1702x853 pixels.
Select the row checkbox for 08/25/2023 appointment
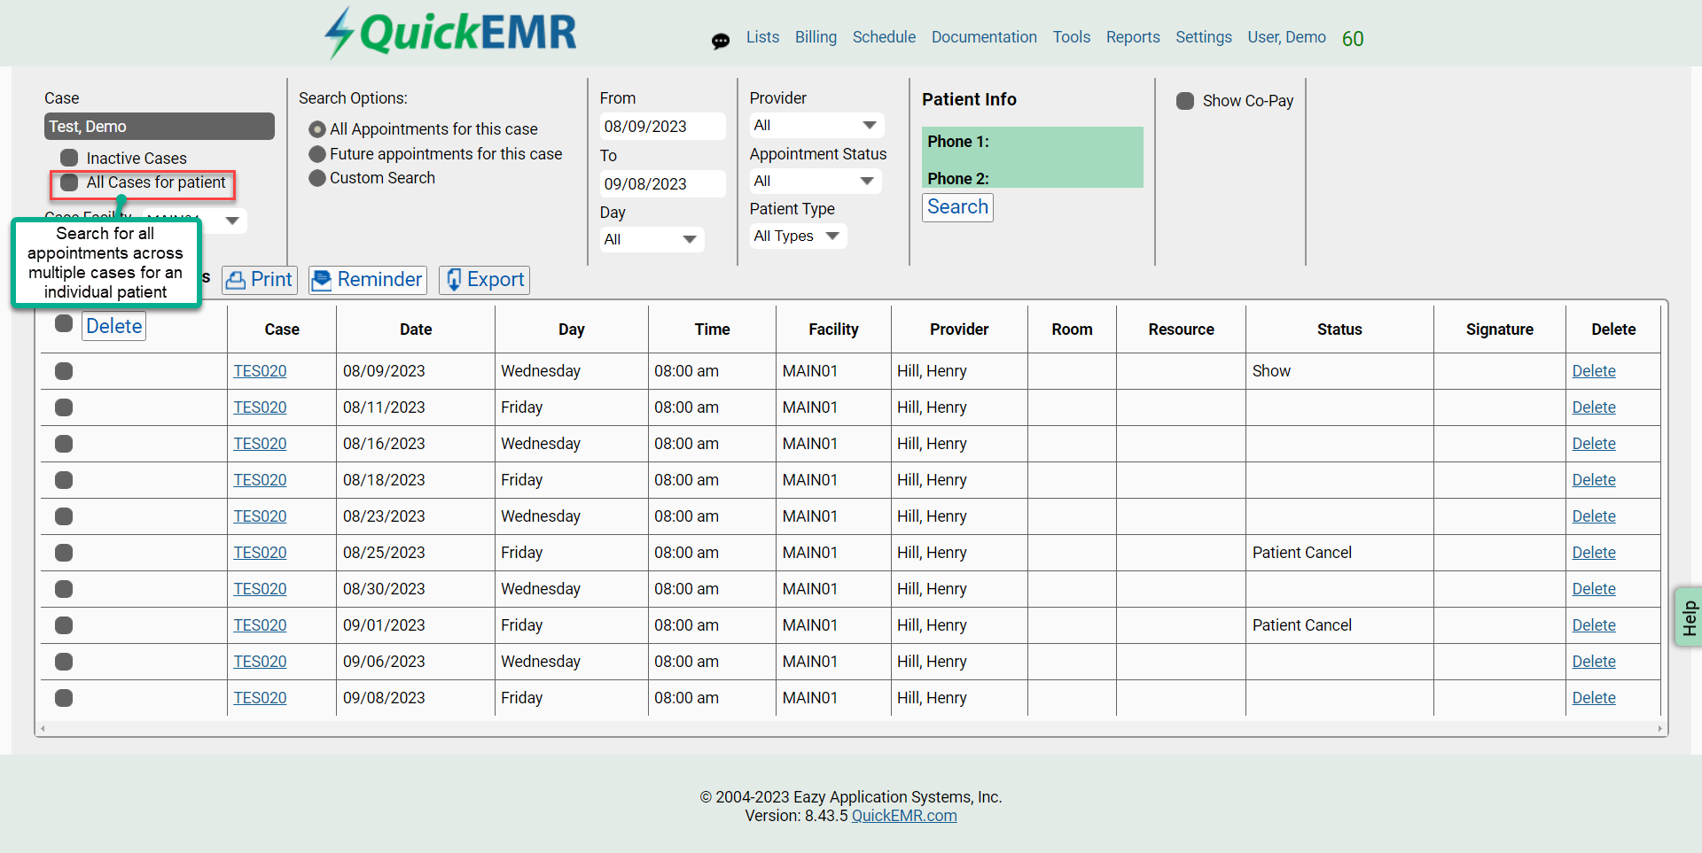[x=64, y=553]
